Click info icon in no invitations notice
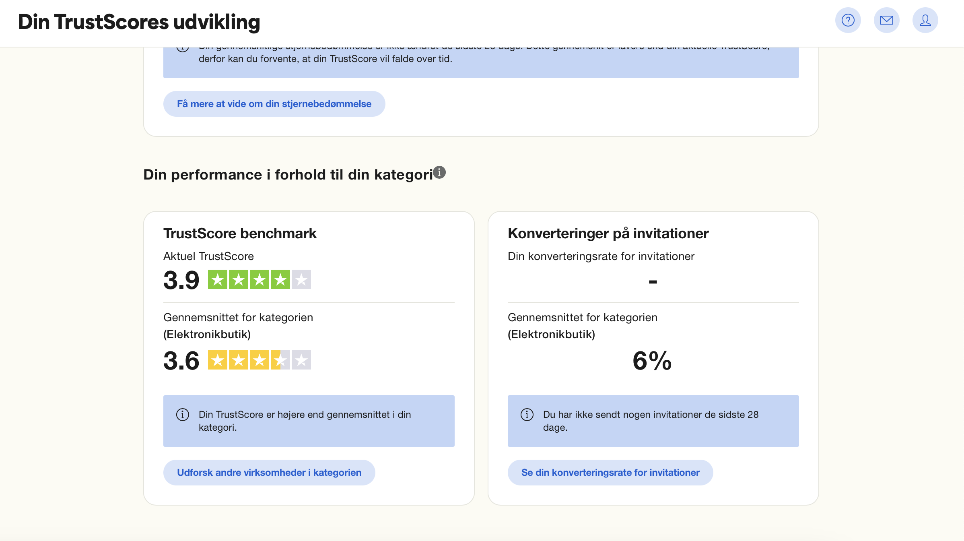The width and height of the screenshot is (964, 541). click(527, 415)
